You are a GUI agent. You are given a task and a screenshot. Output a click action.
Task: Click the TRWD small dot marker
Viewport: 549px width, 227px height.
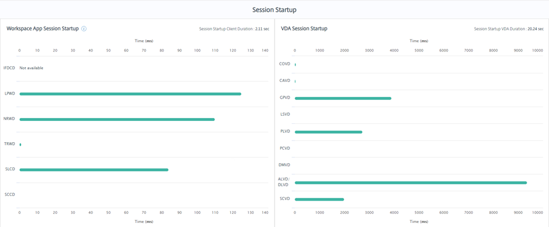pos(20,144)
